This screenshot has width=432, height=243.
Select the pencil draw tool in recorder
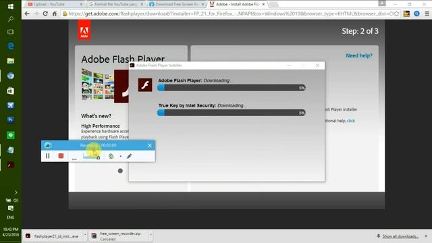coord(129,156)
